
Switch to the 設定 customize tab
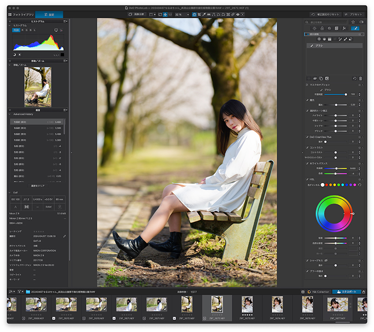pos(49,14)
